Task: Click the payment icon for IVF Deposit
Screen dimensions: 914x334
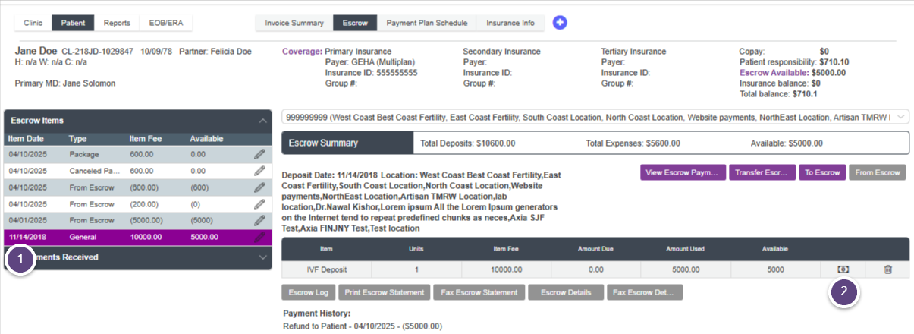Action: pos(843,269)
